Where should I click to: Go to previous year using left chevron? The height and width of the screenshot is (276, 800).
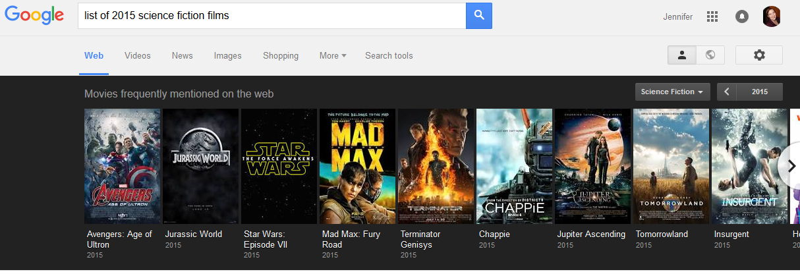(x=727, y=92)
